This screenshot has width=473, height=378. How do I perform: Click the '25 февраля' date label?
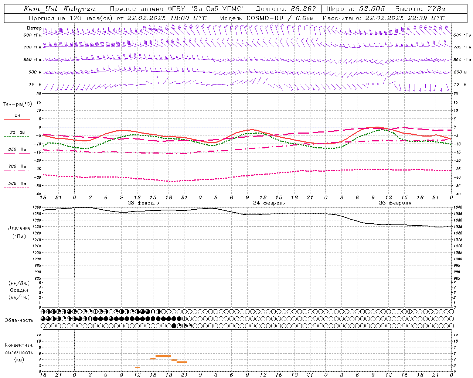click(x=395, y=203)
